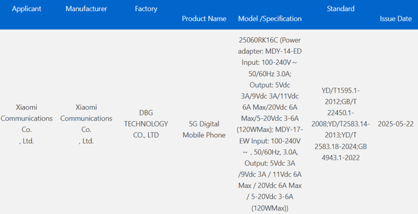Select the Model /Specification column header
Viewport: 418px width, 214px height.
pos(270,19)
